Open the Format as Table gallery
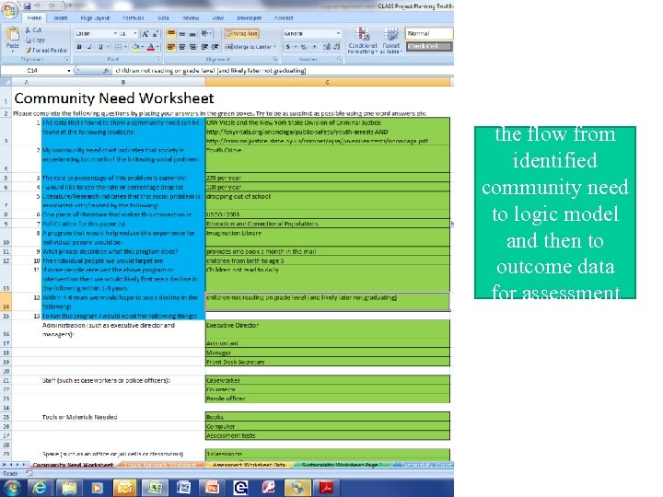The width and height of the screenshot is (663, 497). 390,40
